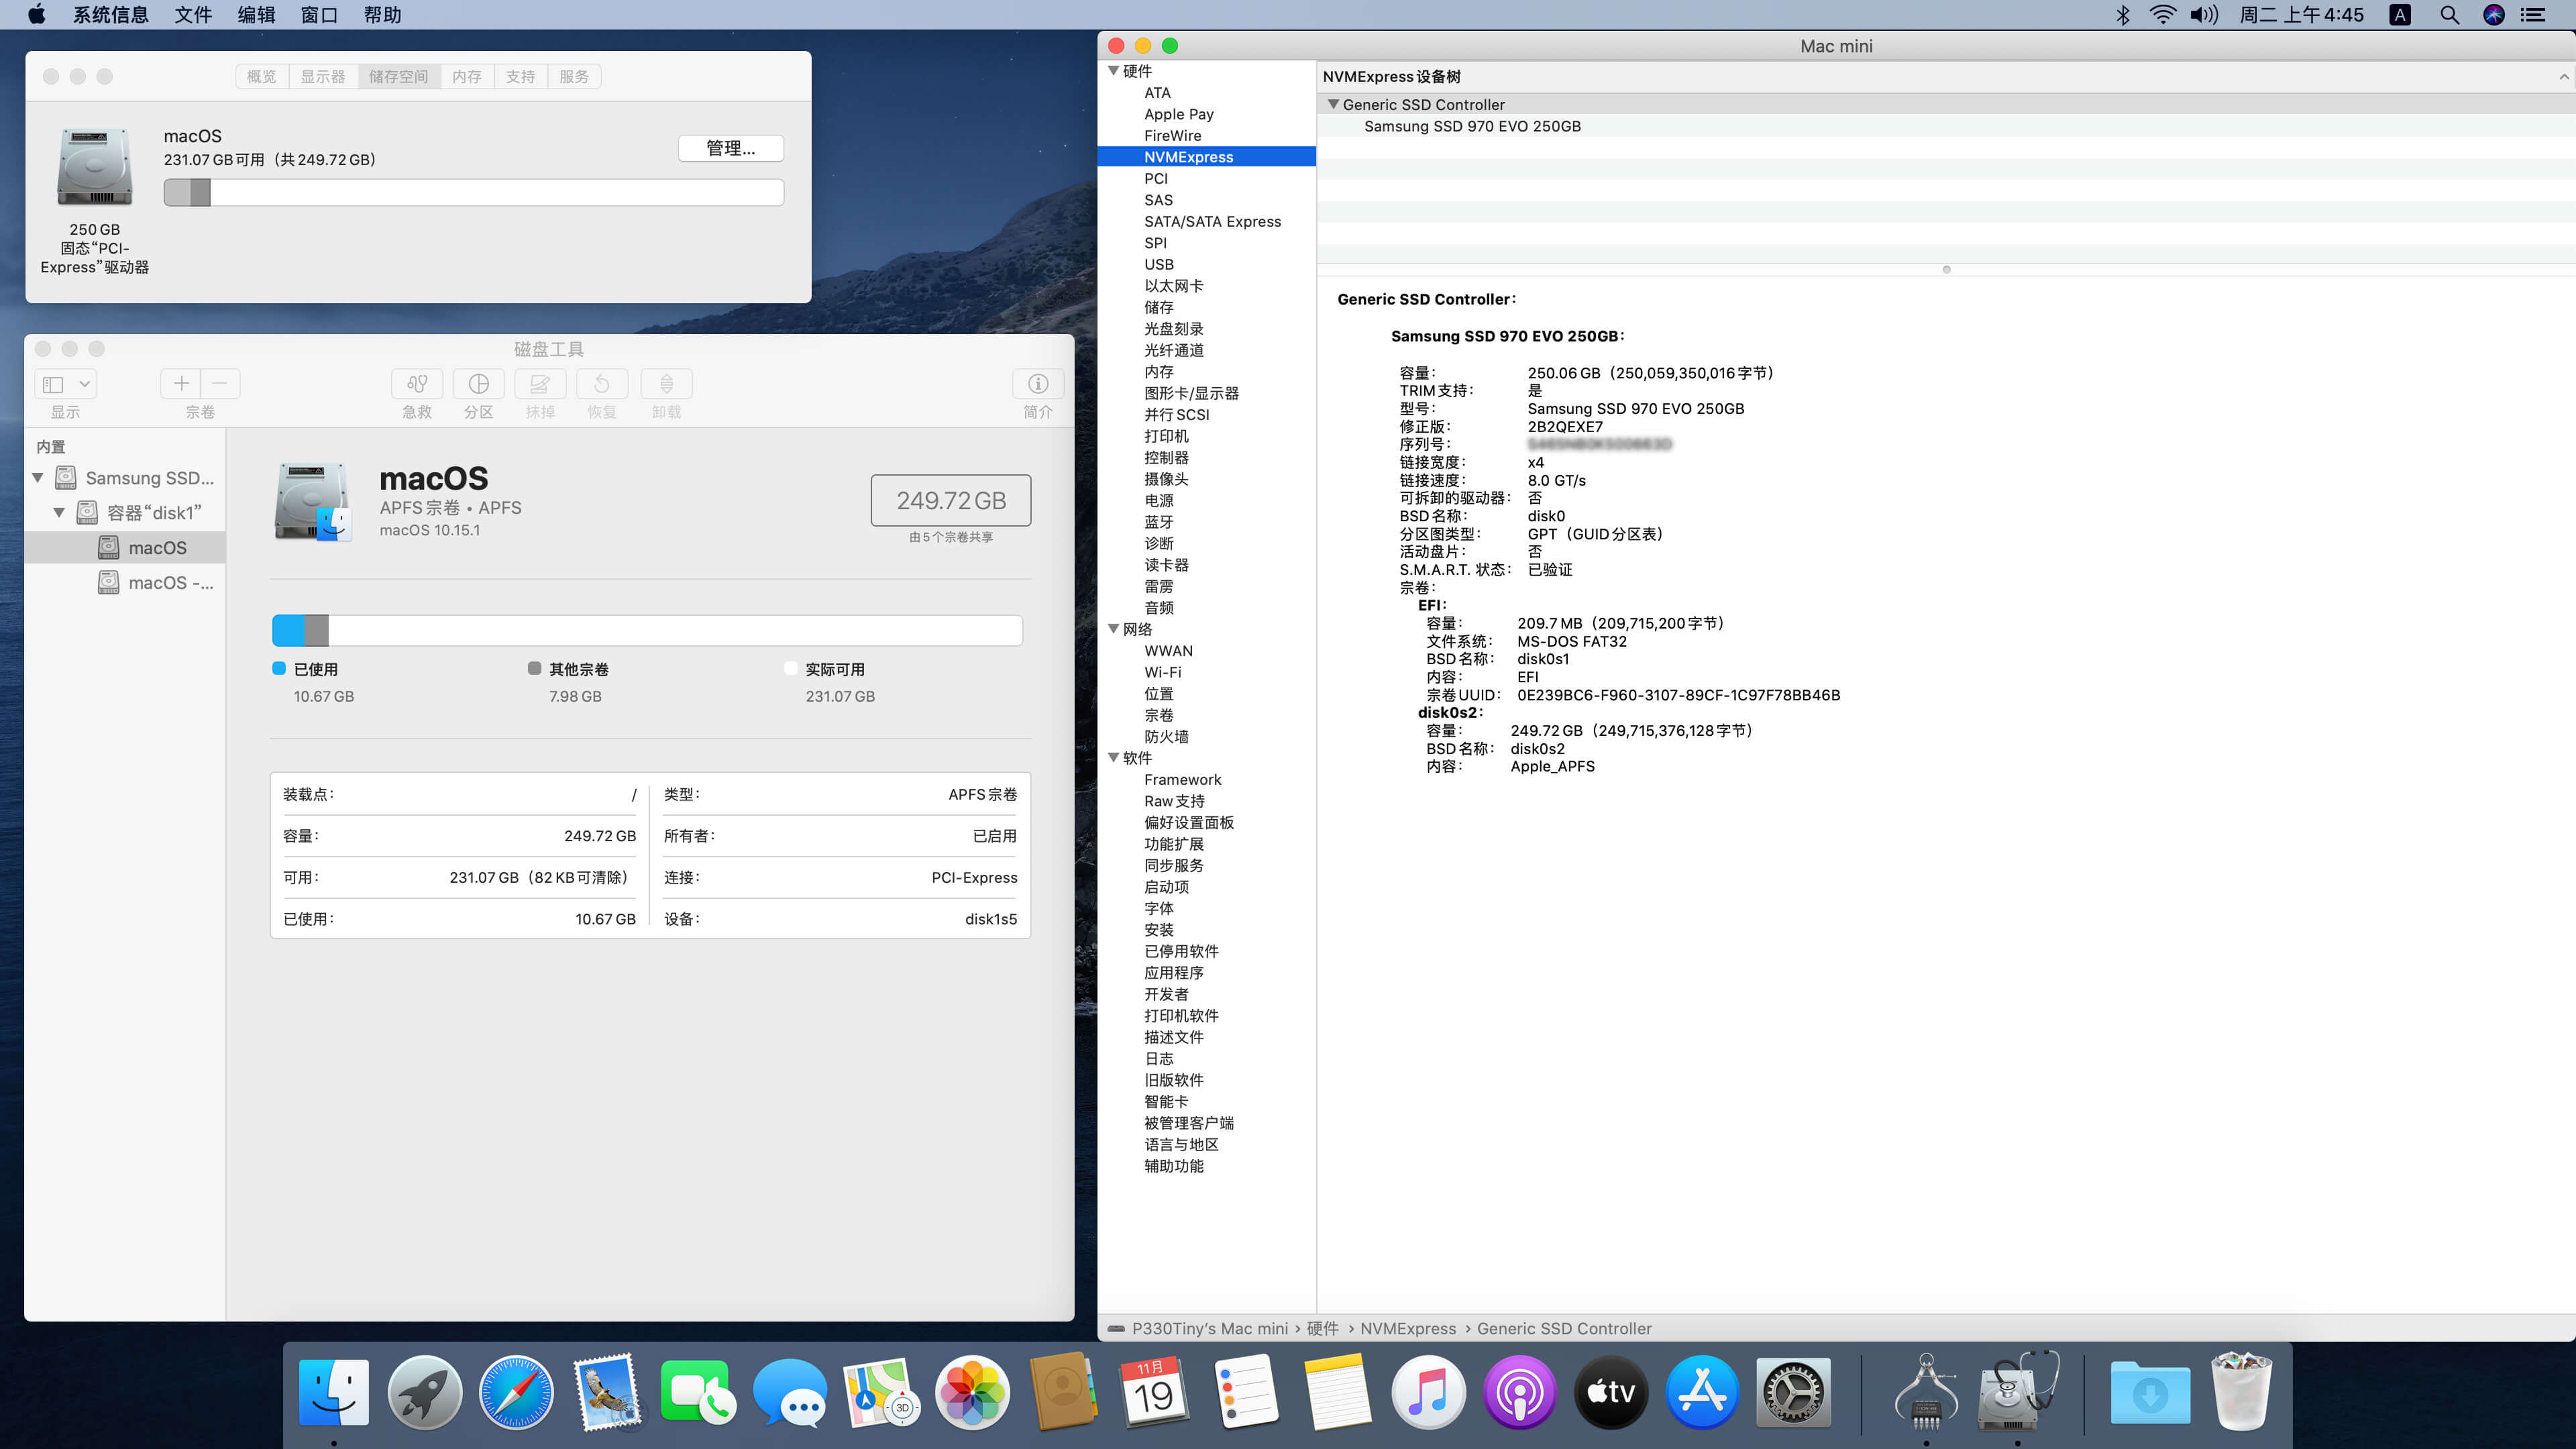This screenshot has height=1449, width=2576.
Task: Collapse the Generic SSD Controller row
Action: (x=1333, y=104)
